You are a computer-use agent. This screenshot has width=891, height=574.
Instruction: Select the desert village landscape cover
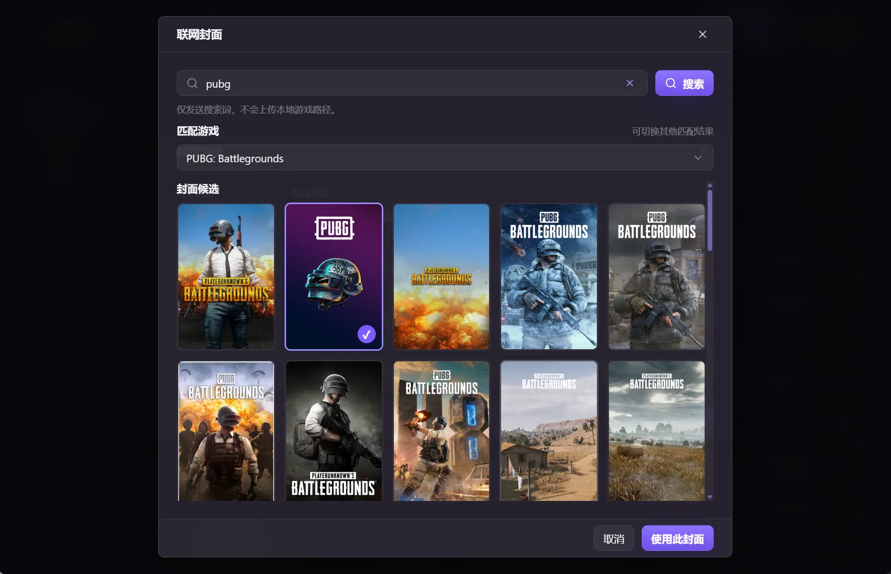point(549,431)
